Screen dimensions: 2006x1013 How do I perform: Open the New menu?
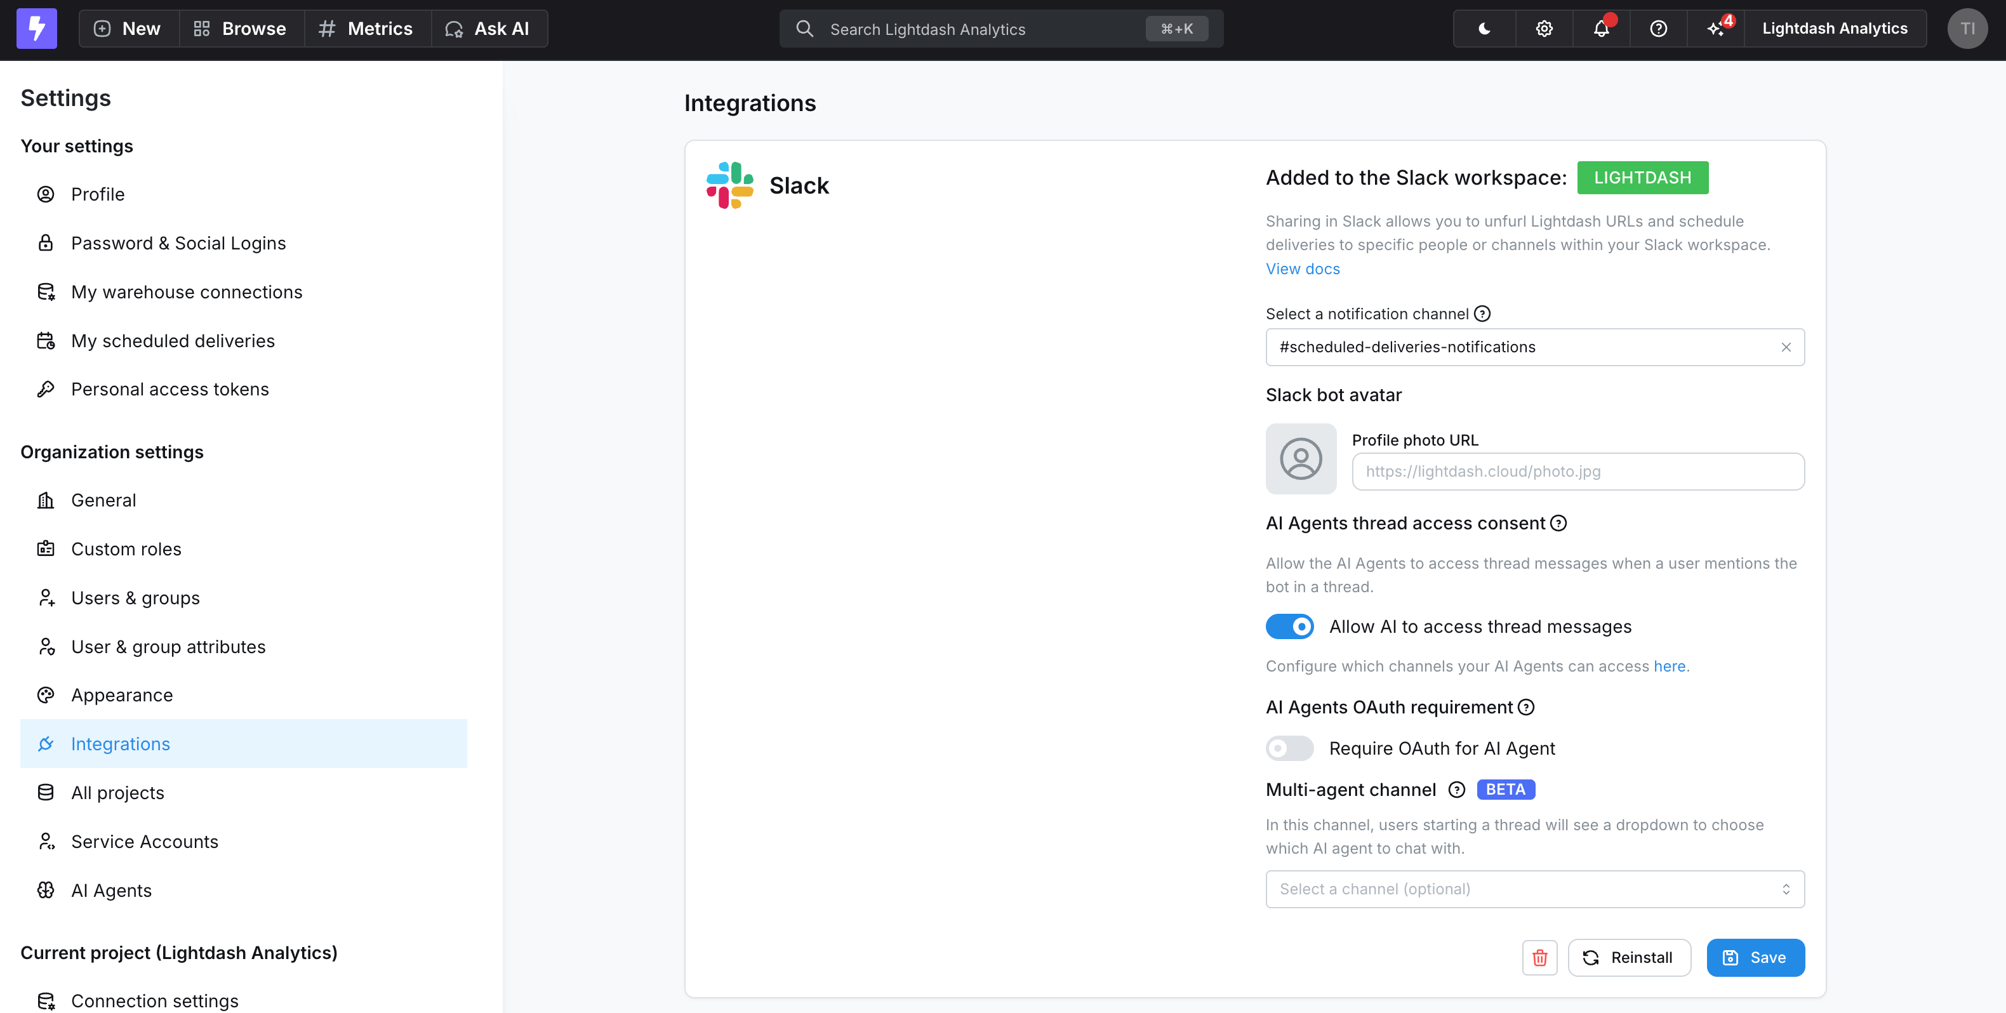click(128, 29)
